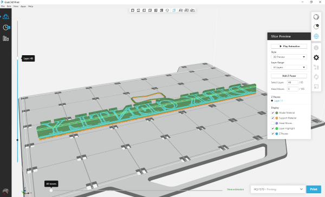Open the Edit menu

tap(9, 6)
